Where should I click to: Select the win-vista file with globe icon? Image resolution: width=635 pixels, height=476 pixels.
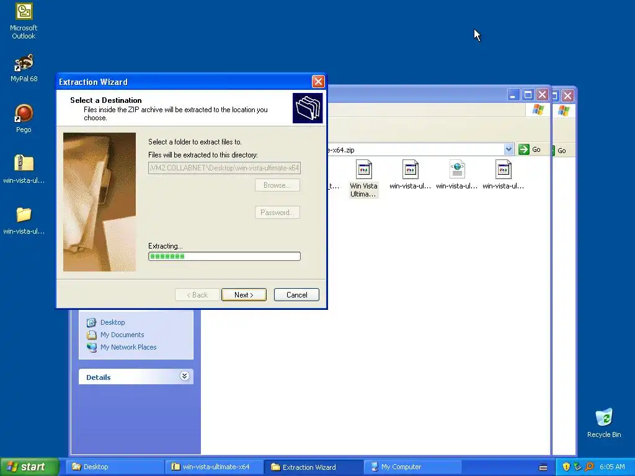(457, 174)
